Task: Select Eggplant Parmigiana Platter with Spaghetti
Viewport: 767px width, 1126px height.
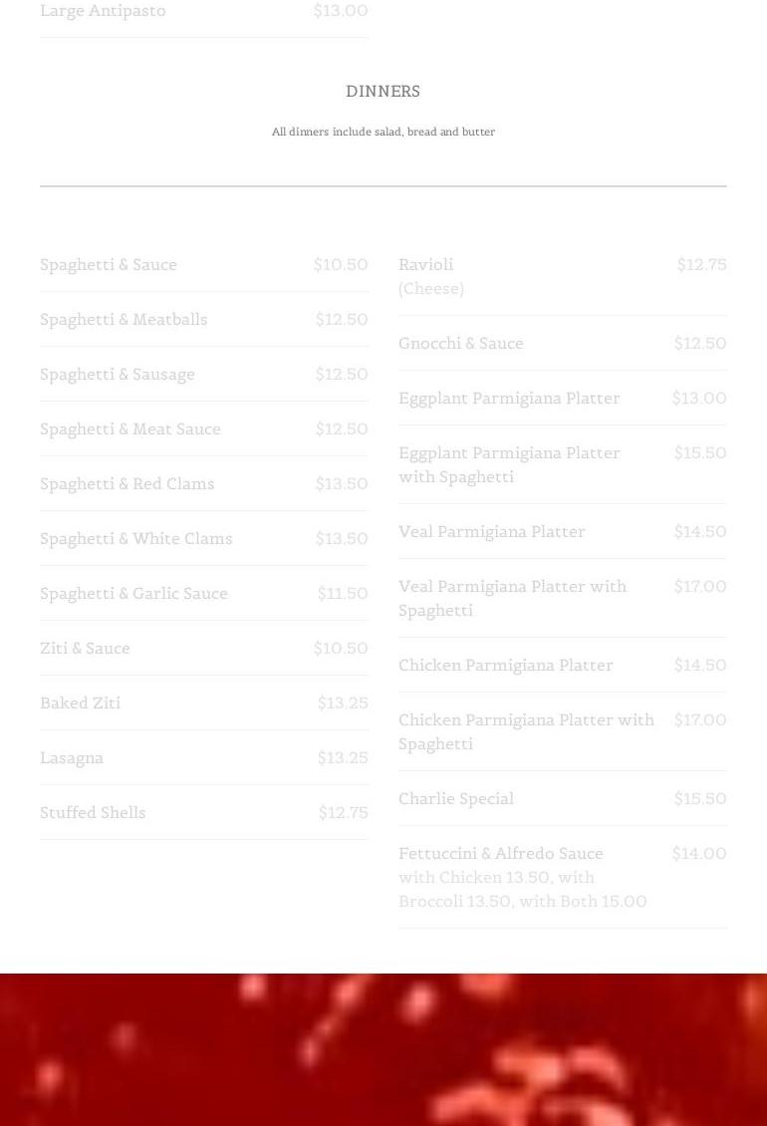Action: coord(509,464)
